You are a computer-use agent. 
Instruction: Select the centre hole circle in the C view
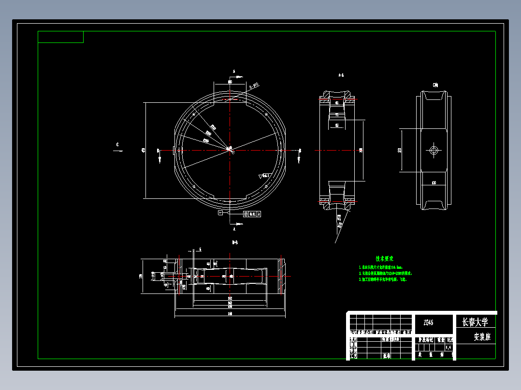434,150
